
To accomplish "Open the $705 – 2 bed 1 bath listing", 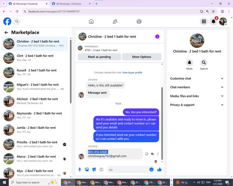I will coord(101,50).
